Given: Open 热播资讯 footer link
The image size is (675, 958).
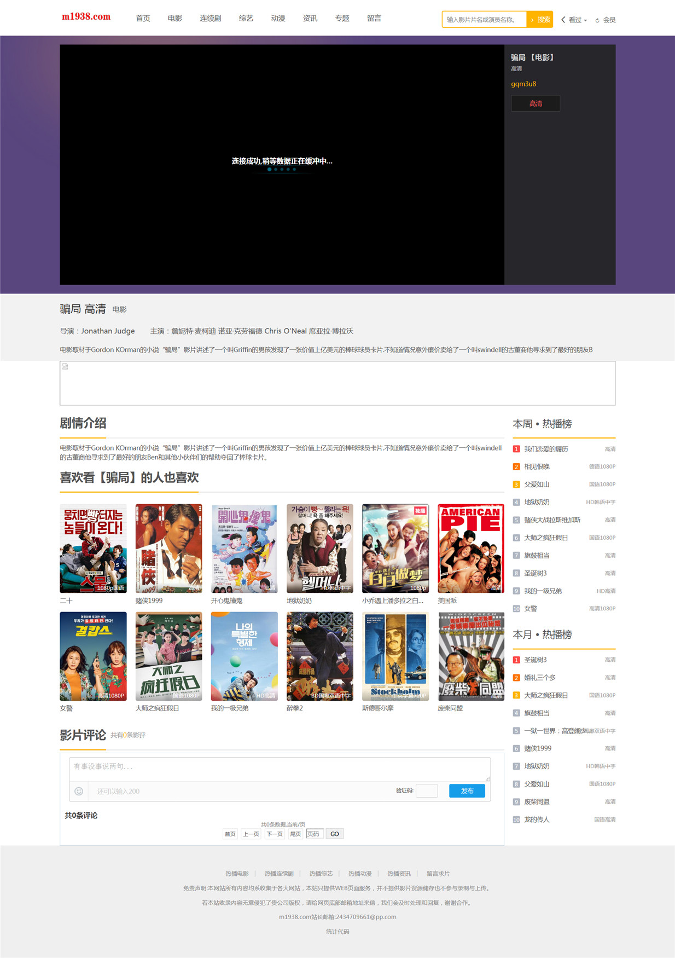Looking at the screenshot, I should (x=399, y=874).
